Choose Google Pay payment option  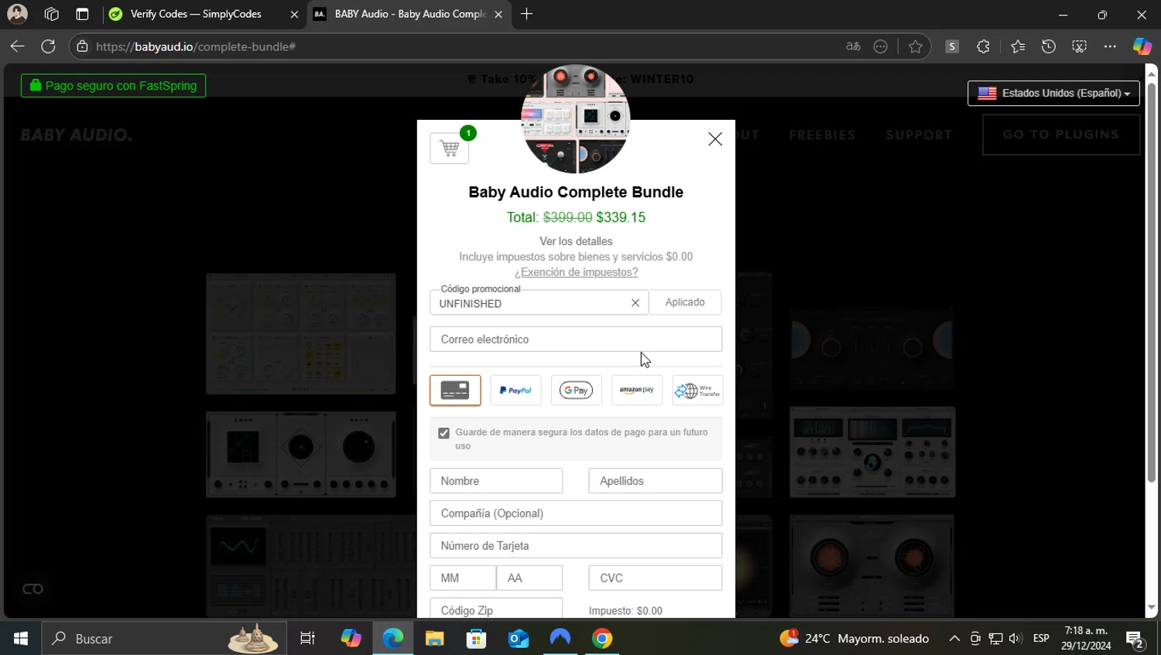click(576, 391)
